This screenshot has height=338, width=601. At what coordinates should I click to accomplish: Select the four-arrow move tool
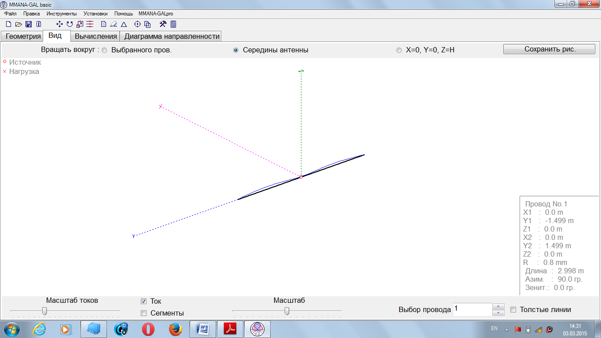point(60,24)
